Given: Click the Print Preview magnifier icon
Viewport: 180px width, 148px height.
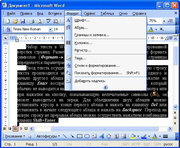Looking at the screenshot, I should click(39, 21).
